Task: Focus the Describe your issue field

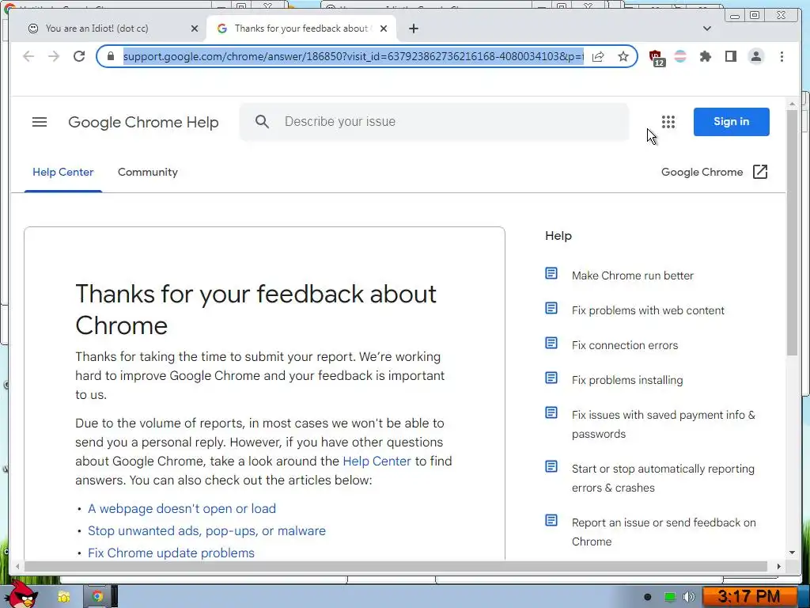Action: click(434, 121)
